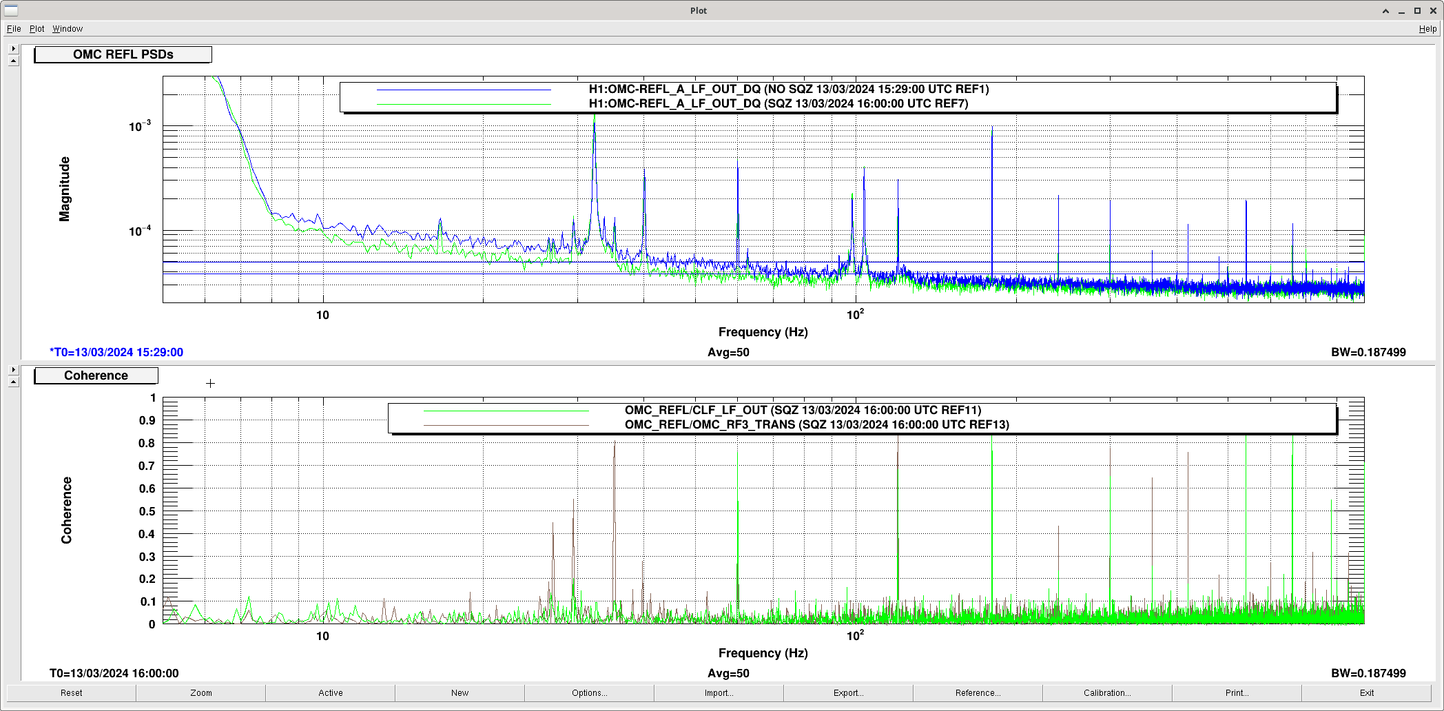
Task: Click the Print... button
Action: [x=1237, y=693]
